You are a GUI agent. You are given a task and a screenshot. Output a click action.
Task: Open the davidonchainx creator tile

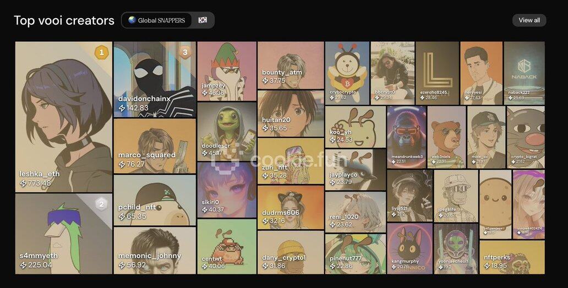[155, 80]
